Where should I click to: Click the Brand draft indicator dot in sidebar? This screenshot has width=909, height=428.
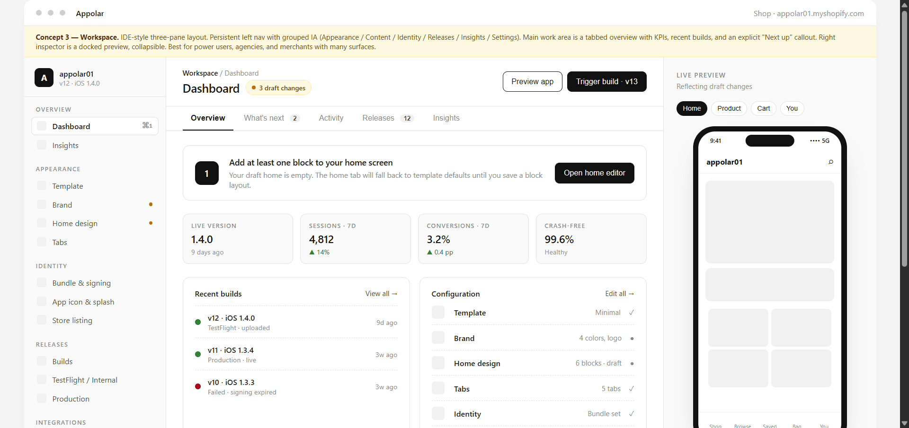(151, 204)
